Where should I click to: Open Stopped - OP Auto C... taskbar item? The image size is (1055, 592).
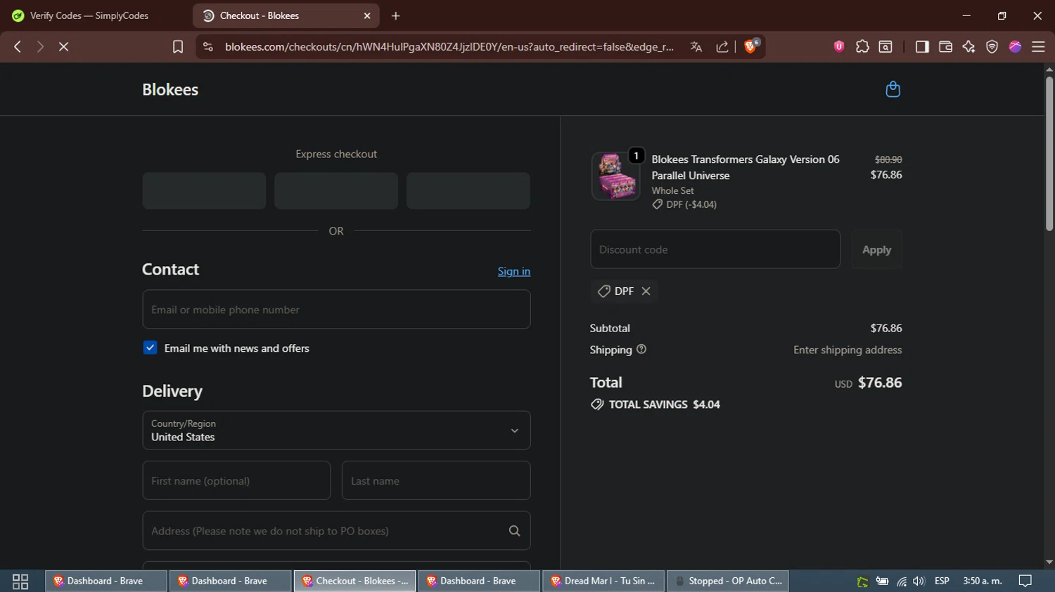tap(728, 581)
